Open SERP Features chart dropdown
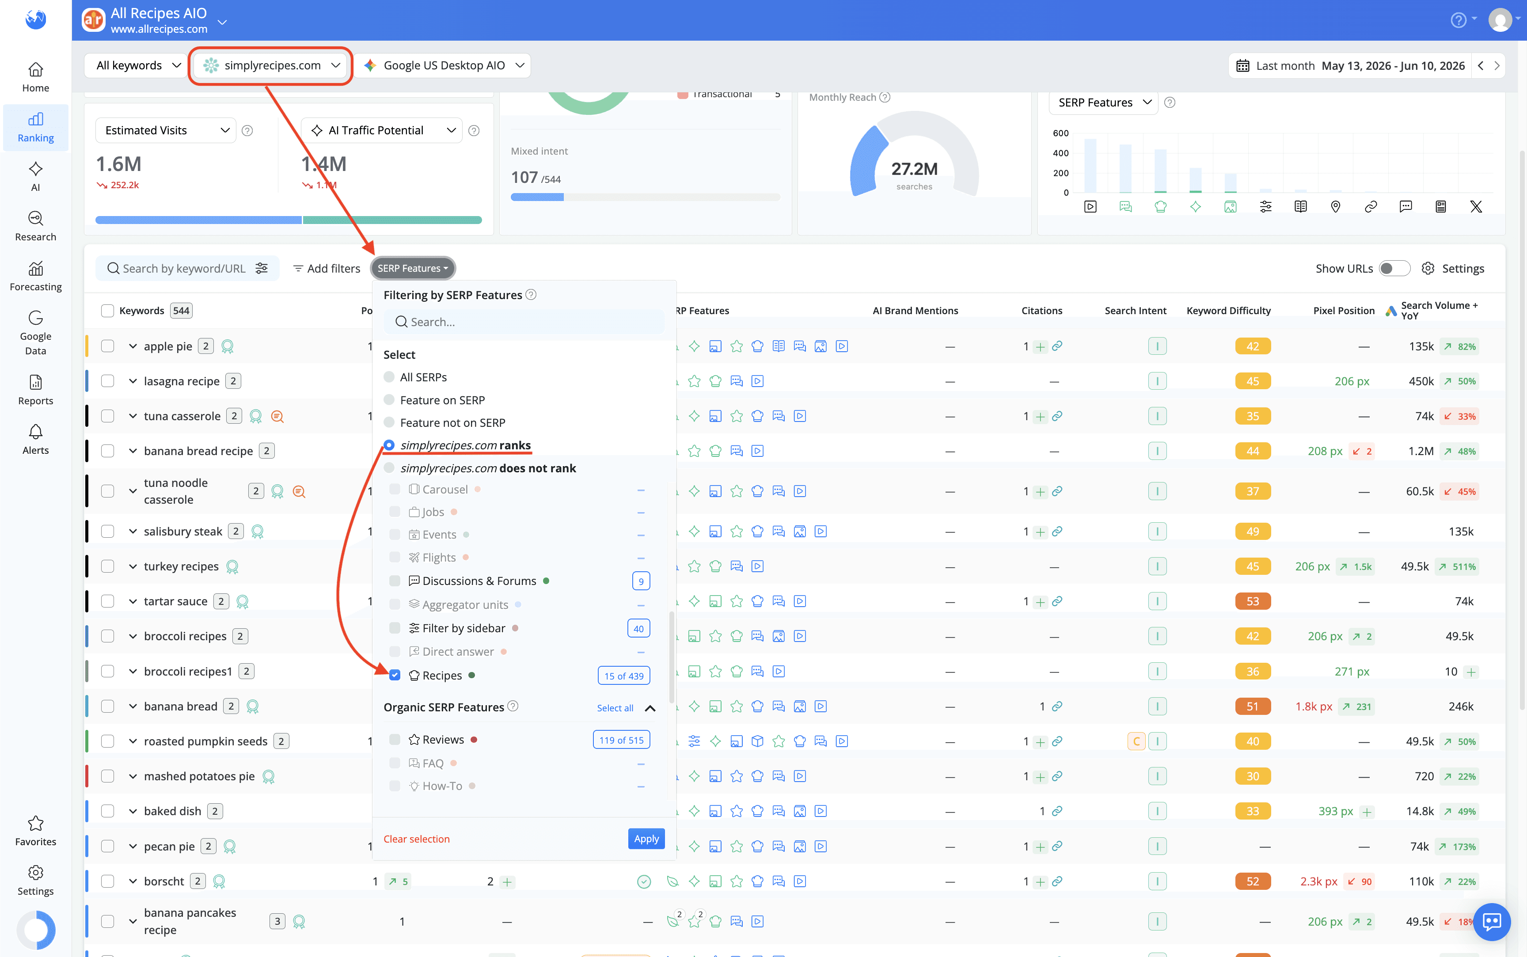The image size is (1527, 957). pyautogui.click(x=1104, y=103)
